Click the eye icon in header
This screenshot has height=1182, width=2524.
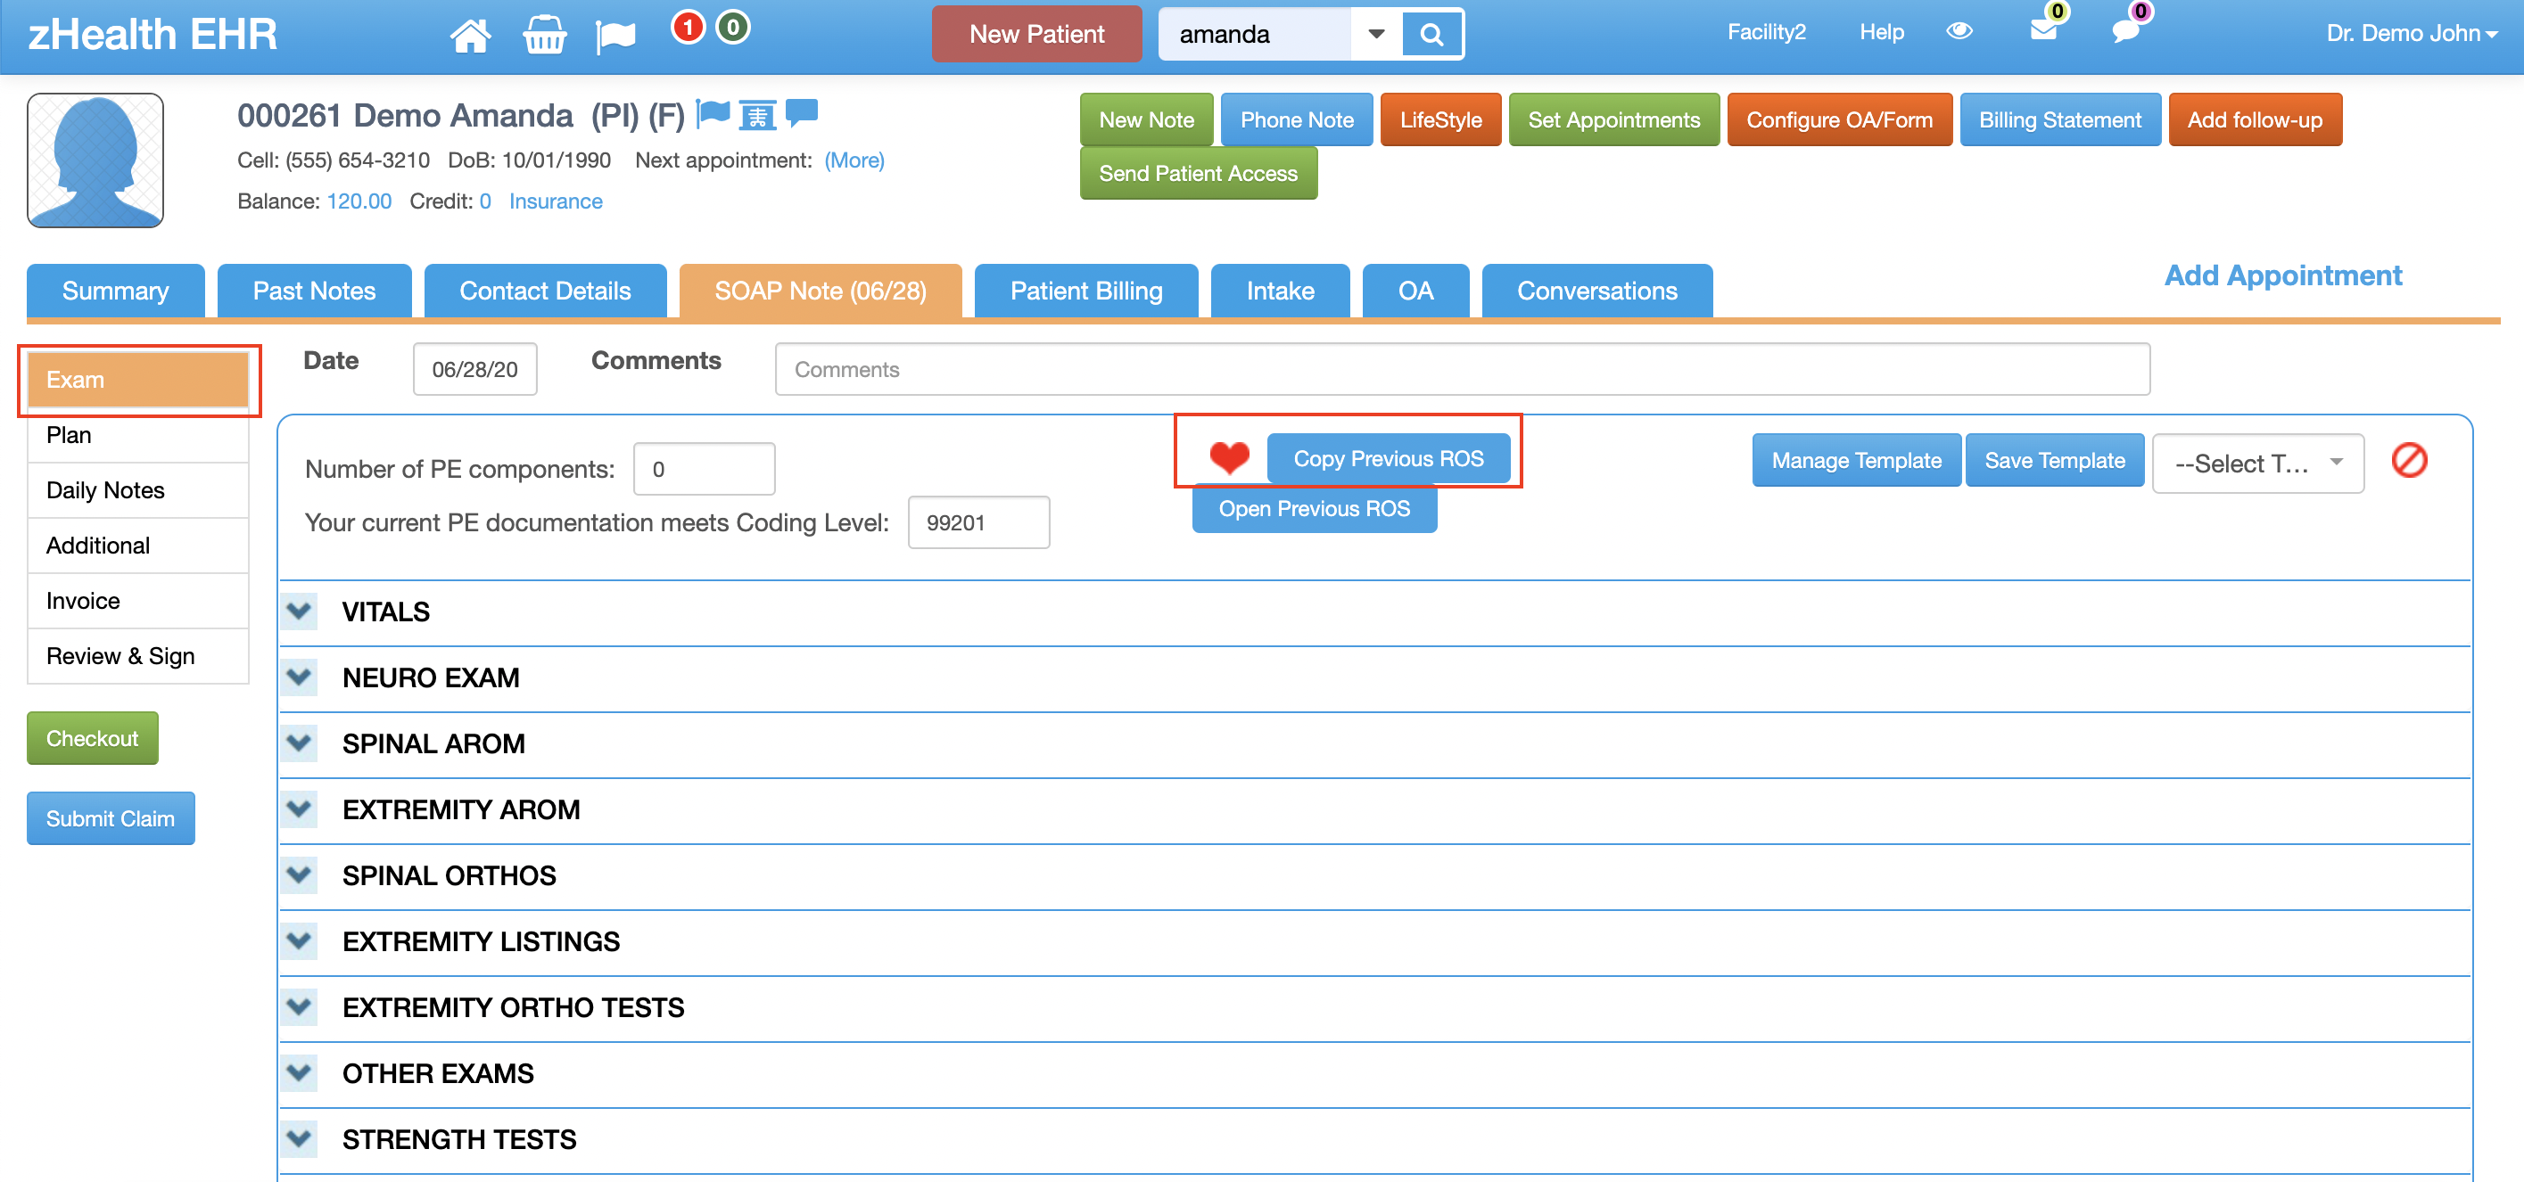pos(1959,31)
